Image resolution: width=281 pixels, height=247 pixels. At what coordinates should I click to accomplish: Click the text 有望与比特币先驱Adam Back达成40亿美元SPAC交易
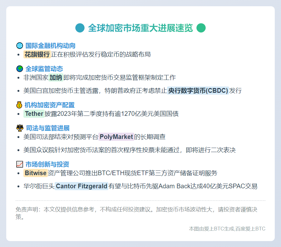183,186
